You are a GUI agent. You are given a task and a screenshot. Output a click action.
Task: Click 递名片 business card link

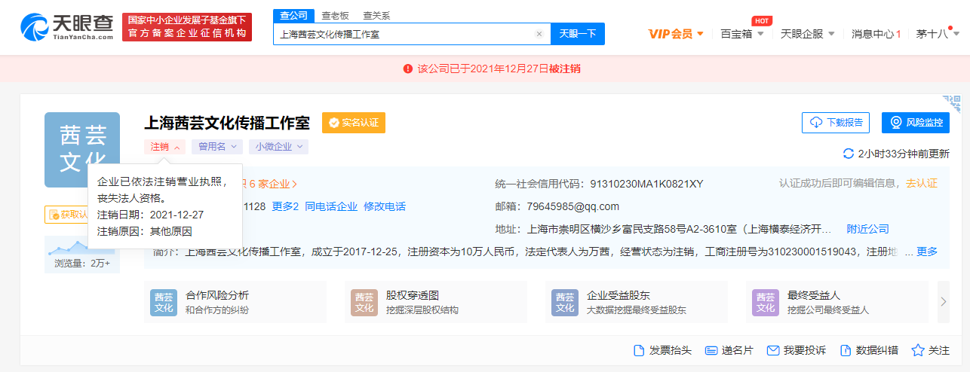click(x=729, y=350)
